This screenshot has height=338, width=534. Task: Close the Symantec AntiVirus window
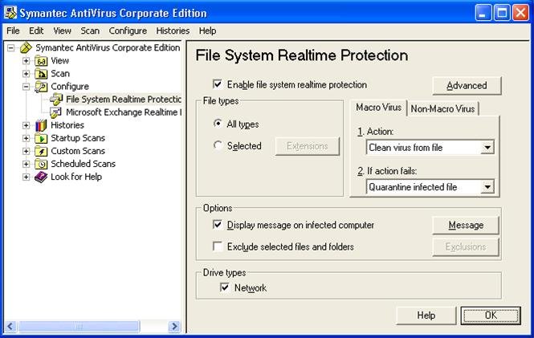[x=520, y=13]
